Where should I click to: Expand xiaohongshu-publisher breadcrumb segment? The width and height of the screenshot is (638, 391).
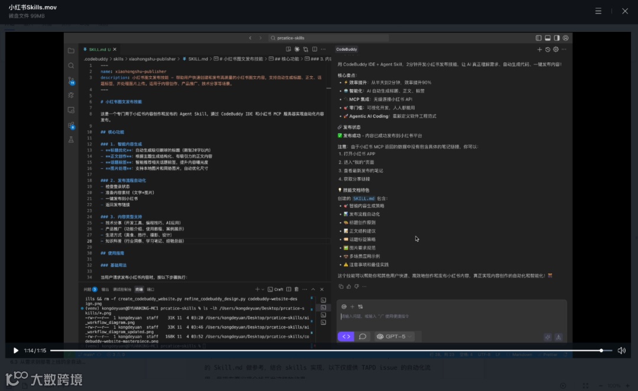coord(152,59)
